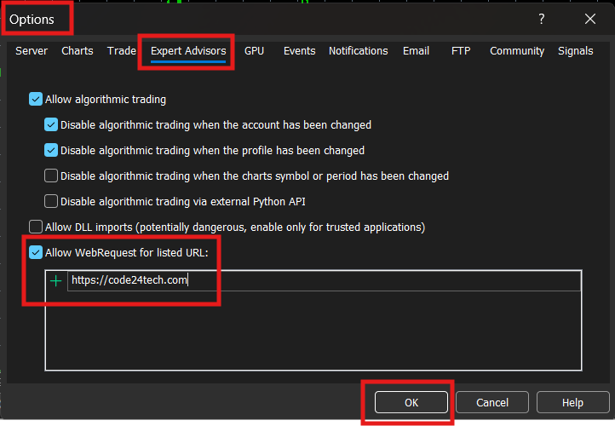This screenshot has height=426, width=615.
Task: Check Allow DLL imports option
Action: (x=36, y=227)
